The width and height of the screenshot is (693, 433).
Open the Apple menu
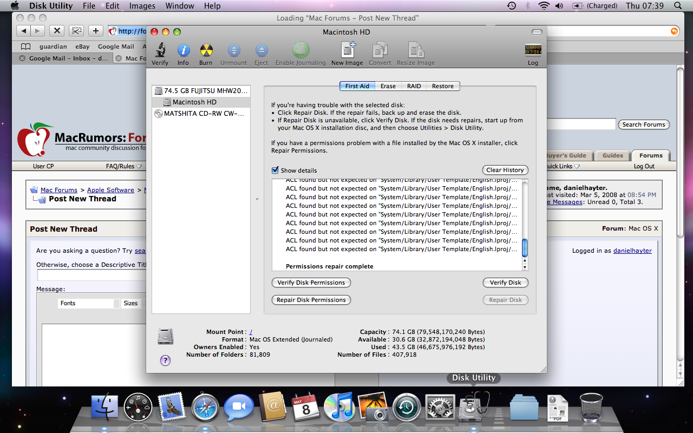15,5
